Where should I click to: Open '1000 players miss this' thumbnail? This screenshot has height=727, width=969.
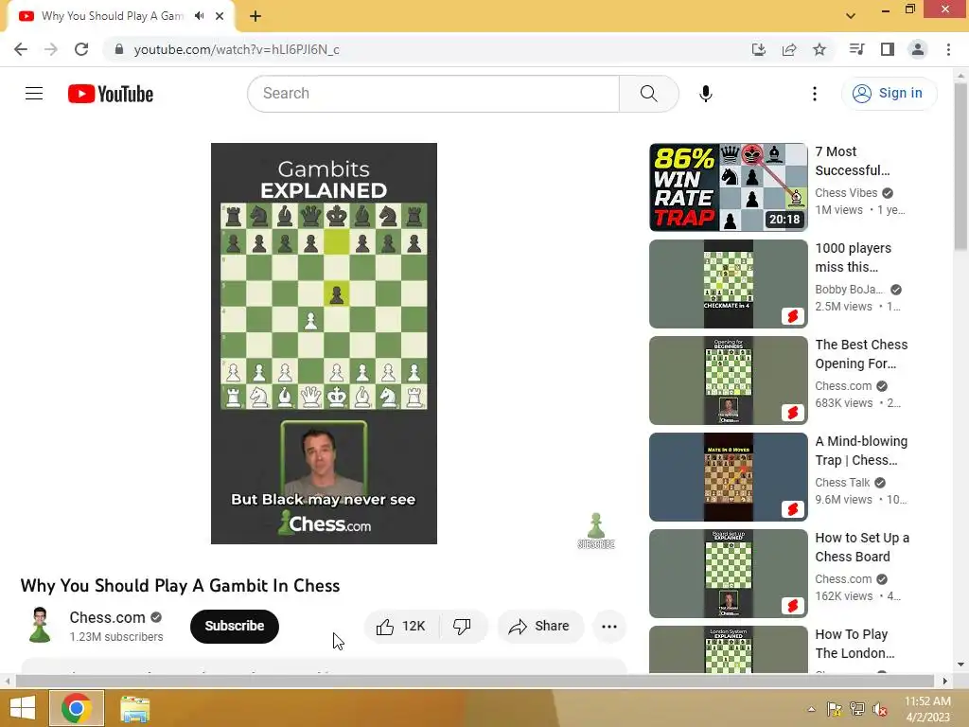coord(728,284)
